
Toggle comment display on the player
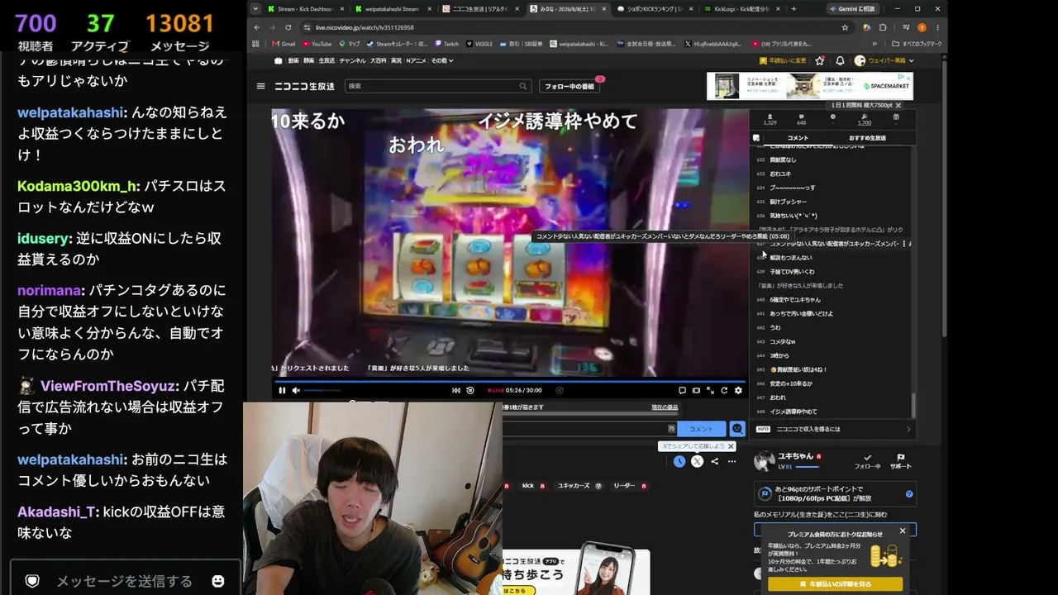682,390
